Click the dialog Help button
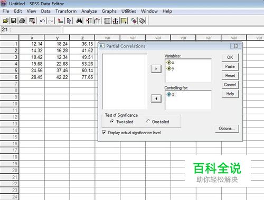264x200 pixels. (230, 94)
